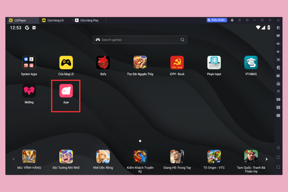Screen dimensions: 288x192
Task: Tap the Android recent apps square button
Action: 278,167
